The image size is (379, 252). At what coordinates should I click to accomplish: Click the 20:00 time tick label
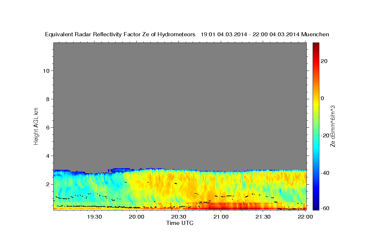[x=137, y=217]
